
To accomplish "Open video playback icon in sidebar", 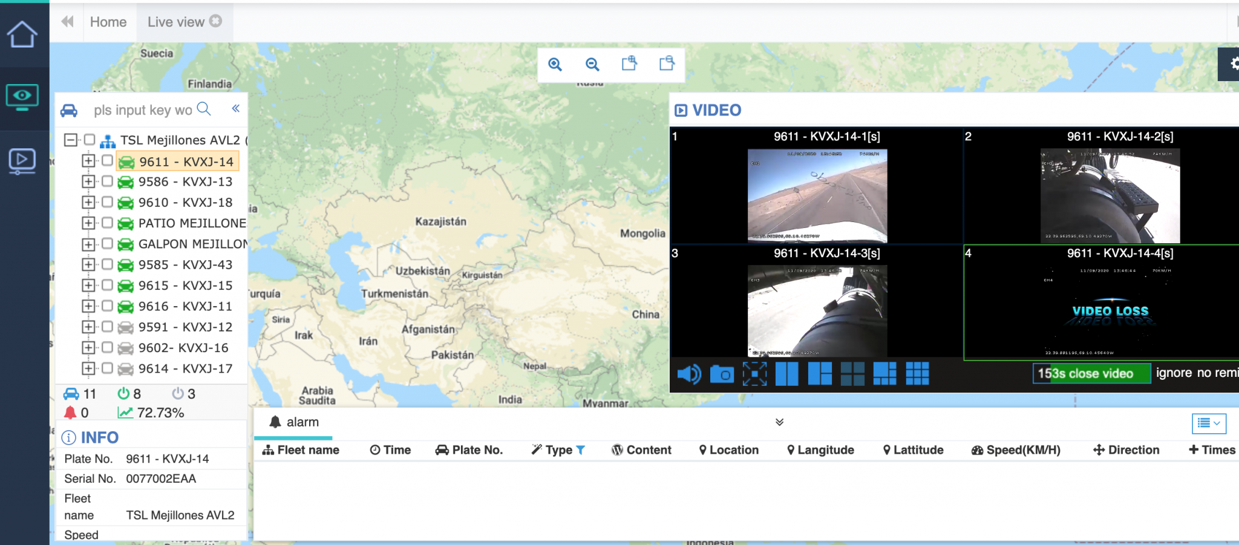I will [22, 161].
